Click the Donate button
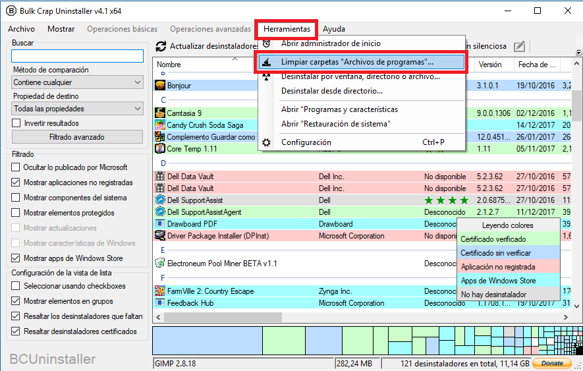Screen dimensions: 583x371 pyautogui.click(x=552, y=363)
